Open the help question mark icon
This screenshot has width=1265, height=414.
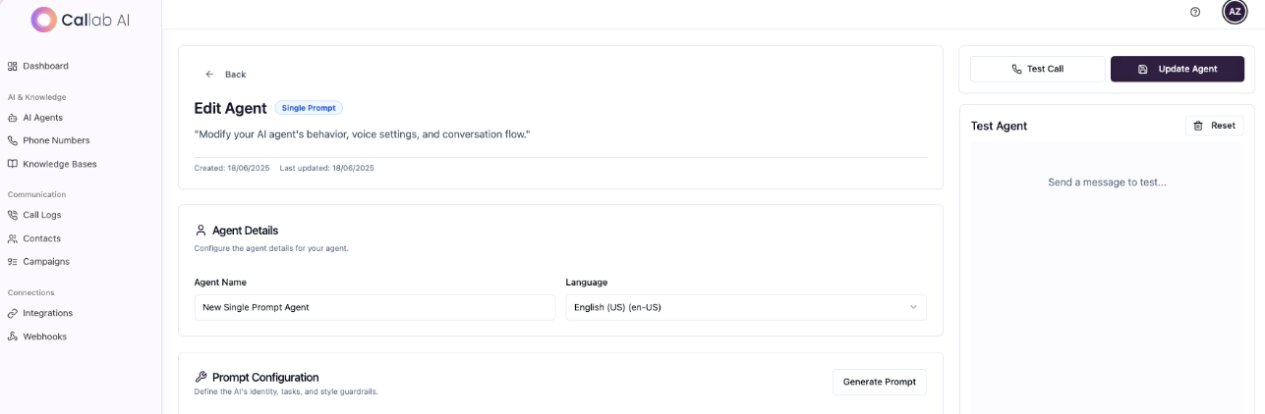coord(1195,12)
